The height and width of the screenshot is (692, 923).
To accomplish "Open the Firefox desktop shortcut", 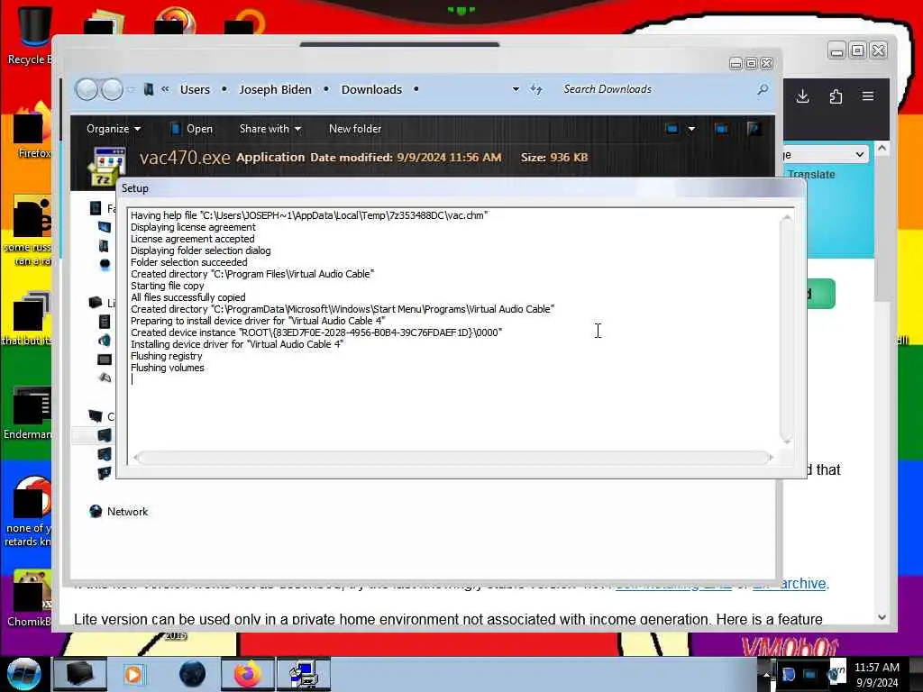I will [x=32, y=131].
